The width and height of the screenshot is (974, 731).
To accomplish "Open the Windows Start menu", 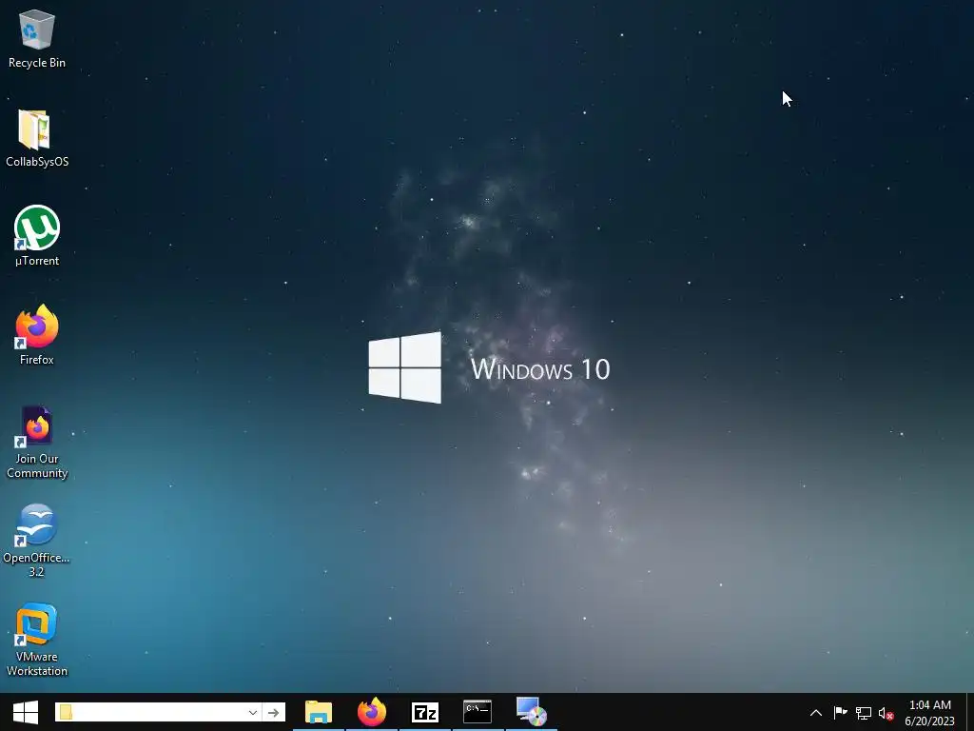I will (26, 712).
